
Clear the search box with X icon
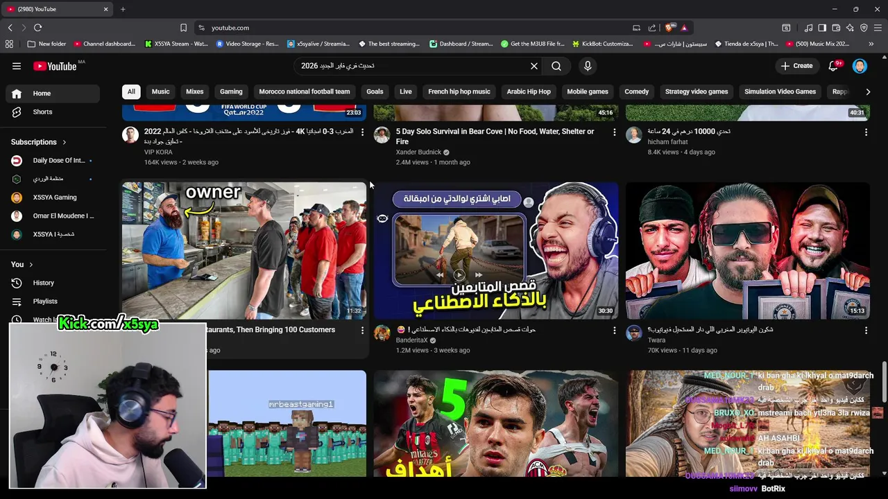(534, 66)
